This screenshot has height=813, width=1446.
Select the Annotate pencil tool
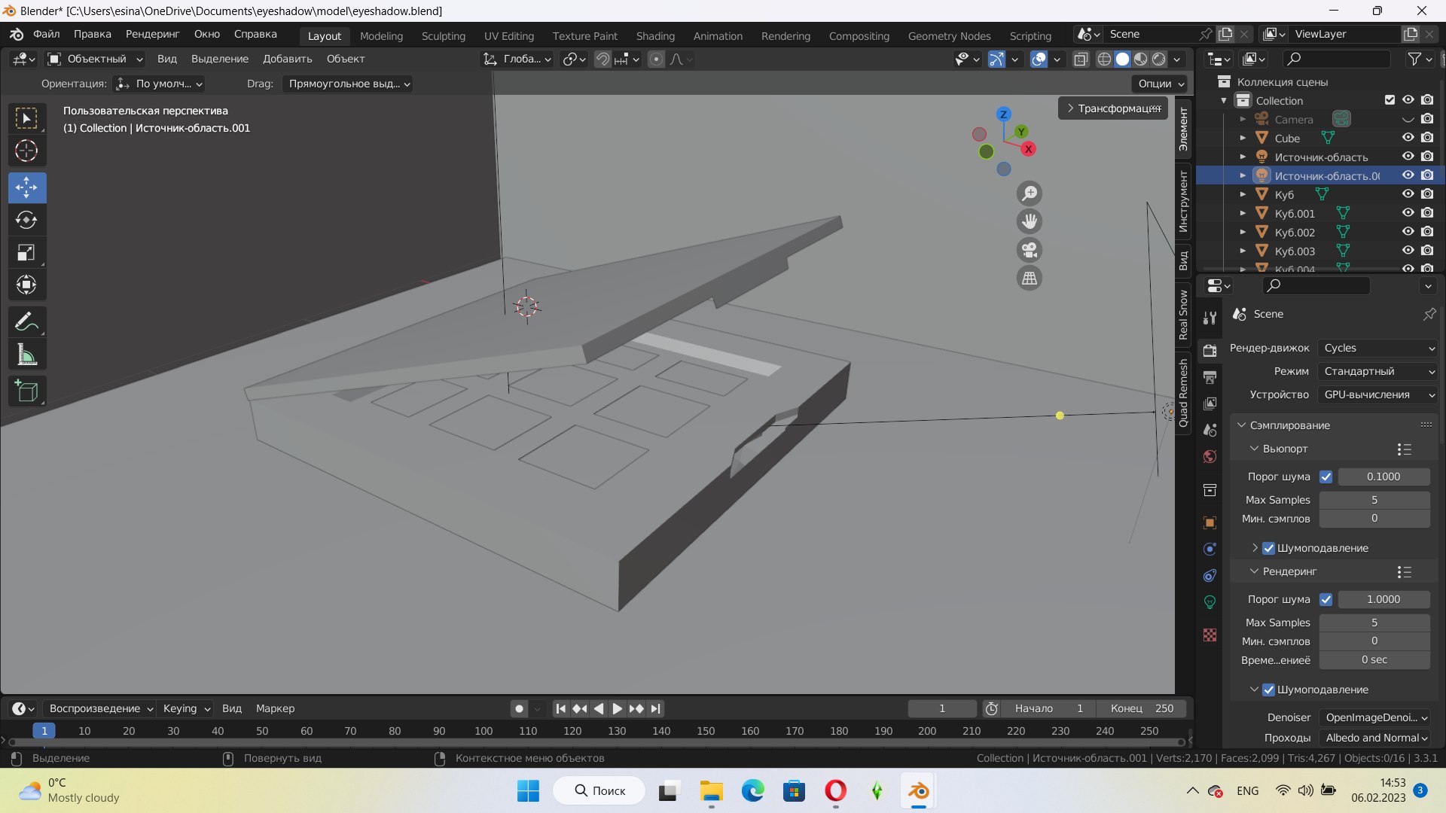[26, 322]
